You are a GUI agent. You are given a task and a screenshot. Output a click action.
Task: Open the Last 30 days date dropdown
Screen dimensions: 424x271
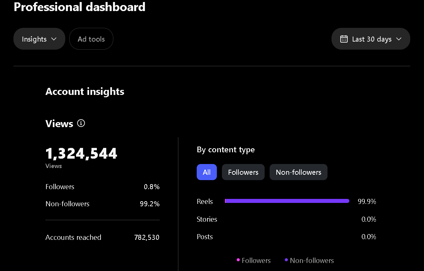(x=371, y=39)
